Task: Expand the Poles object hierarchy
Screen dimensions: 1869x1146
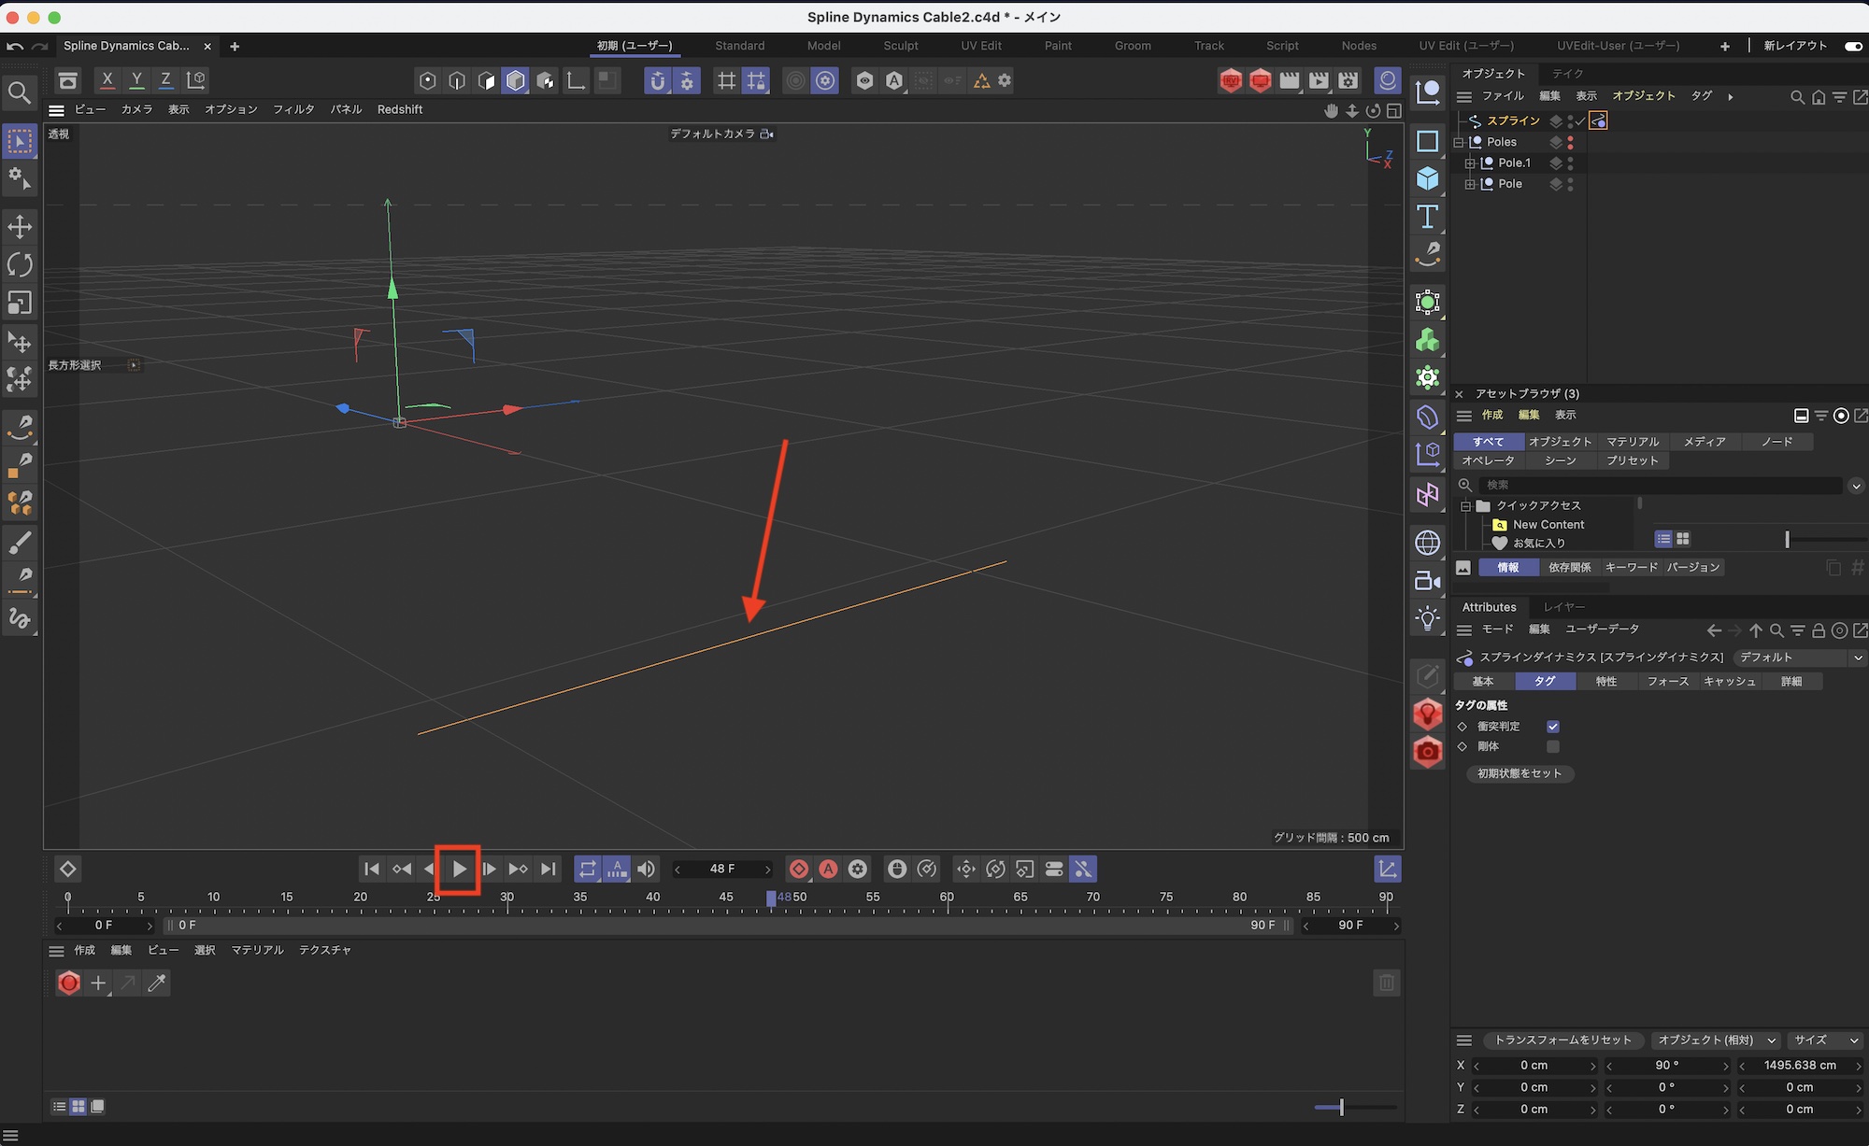Action: [x=1459, y=142]
